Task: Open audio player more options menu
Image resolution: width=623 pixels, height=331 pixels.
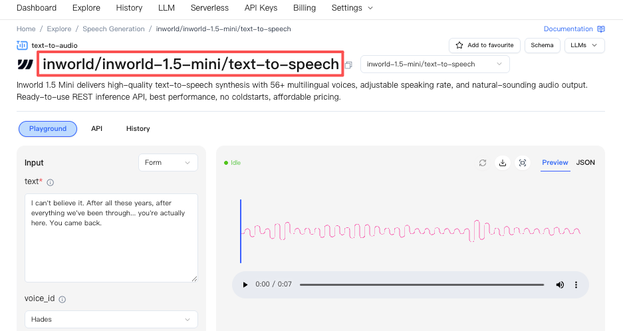Action: (x=576, y=284)
